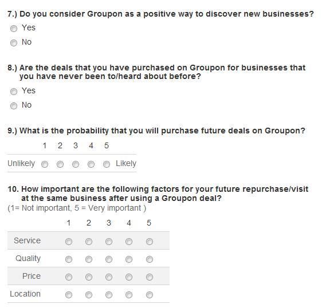Screen dimensions: 322x308
Task: Set Quality importance to 4
Action: click(129, 259)
